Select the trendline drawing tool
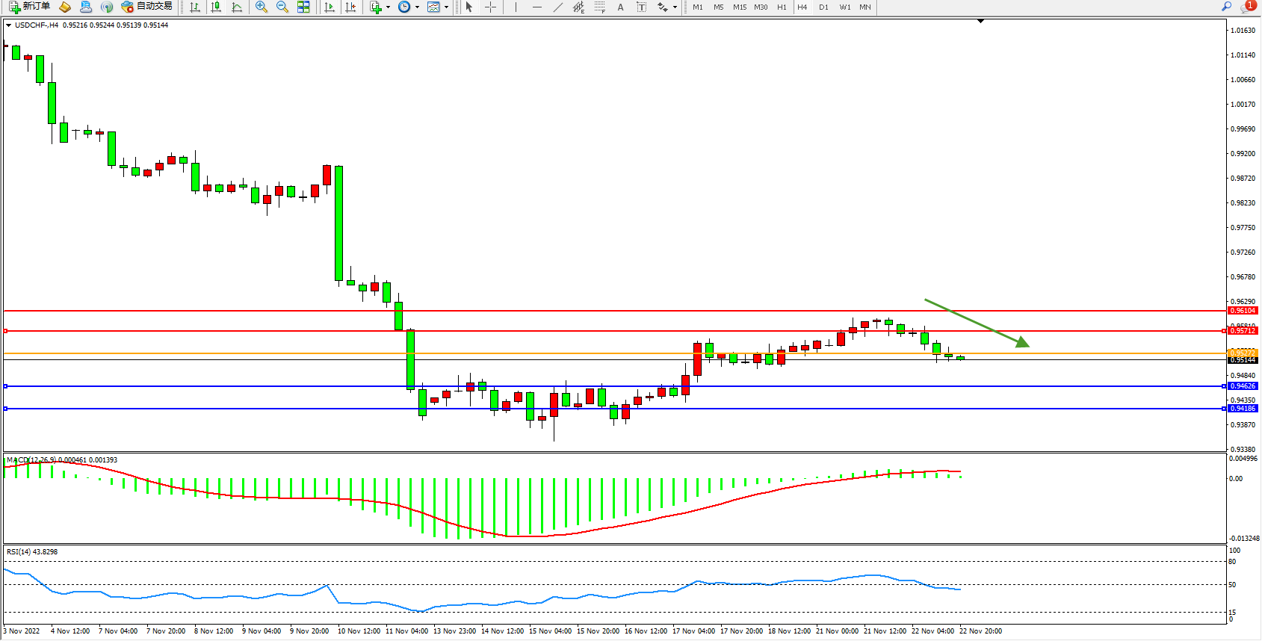Image resolution: width=1262 pixels, height=641 pixels. pos(557,7)
